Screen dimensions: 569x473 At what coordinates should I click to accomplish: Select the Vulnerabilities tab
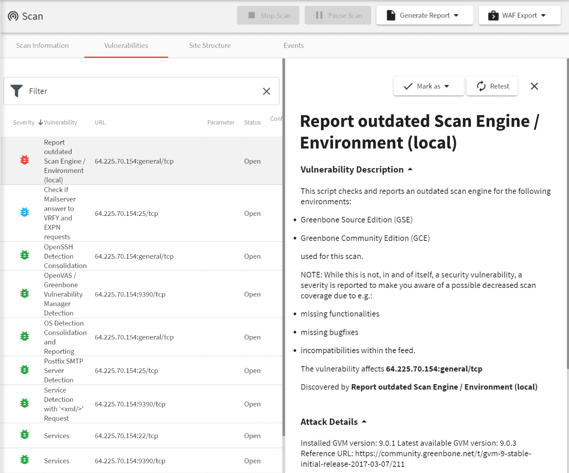pos(126,46)
